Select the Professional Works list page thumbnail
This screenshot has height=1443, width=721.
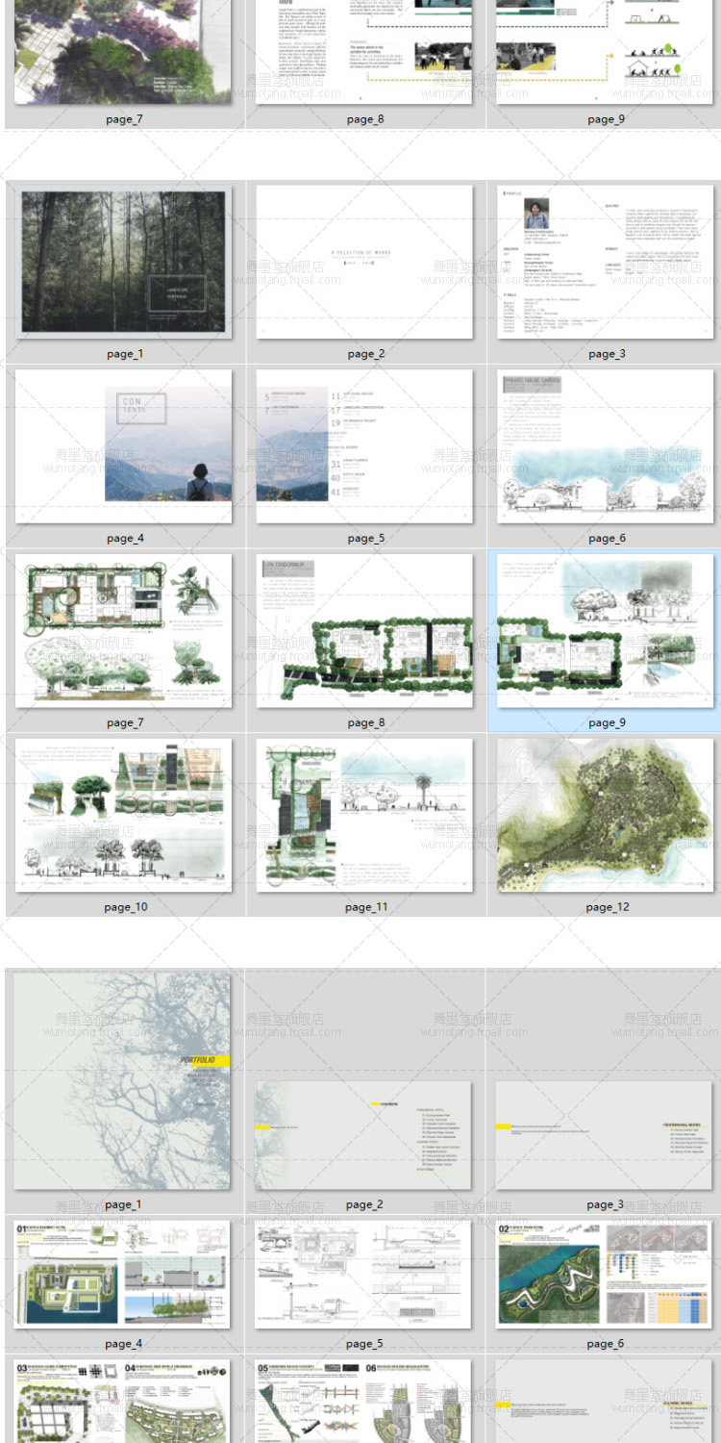[605, 1136]
